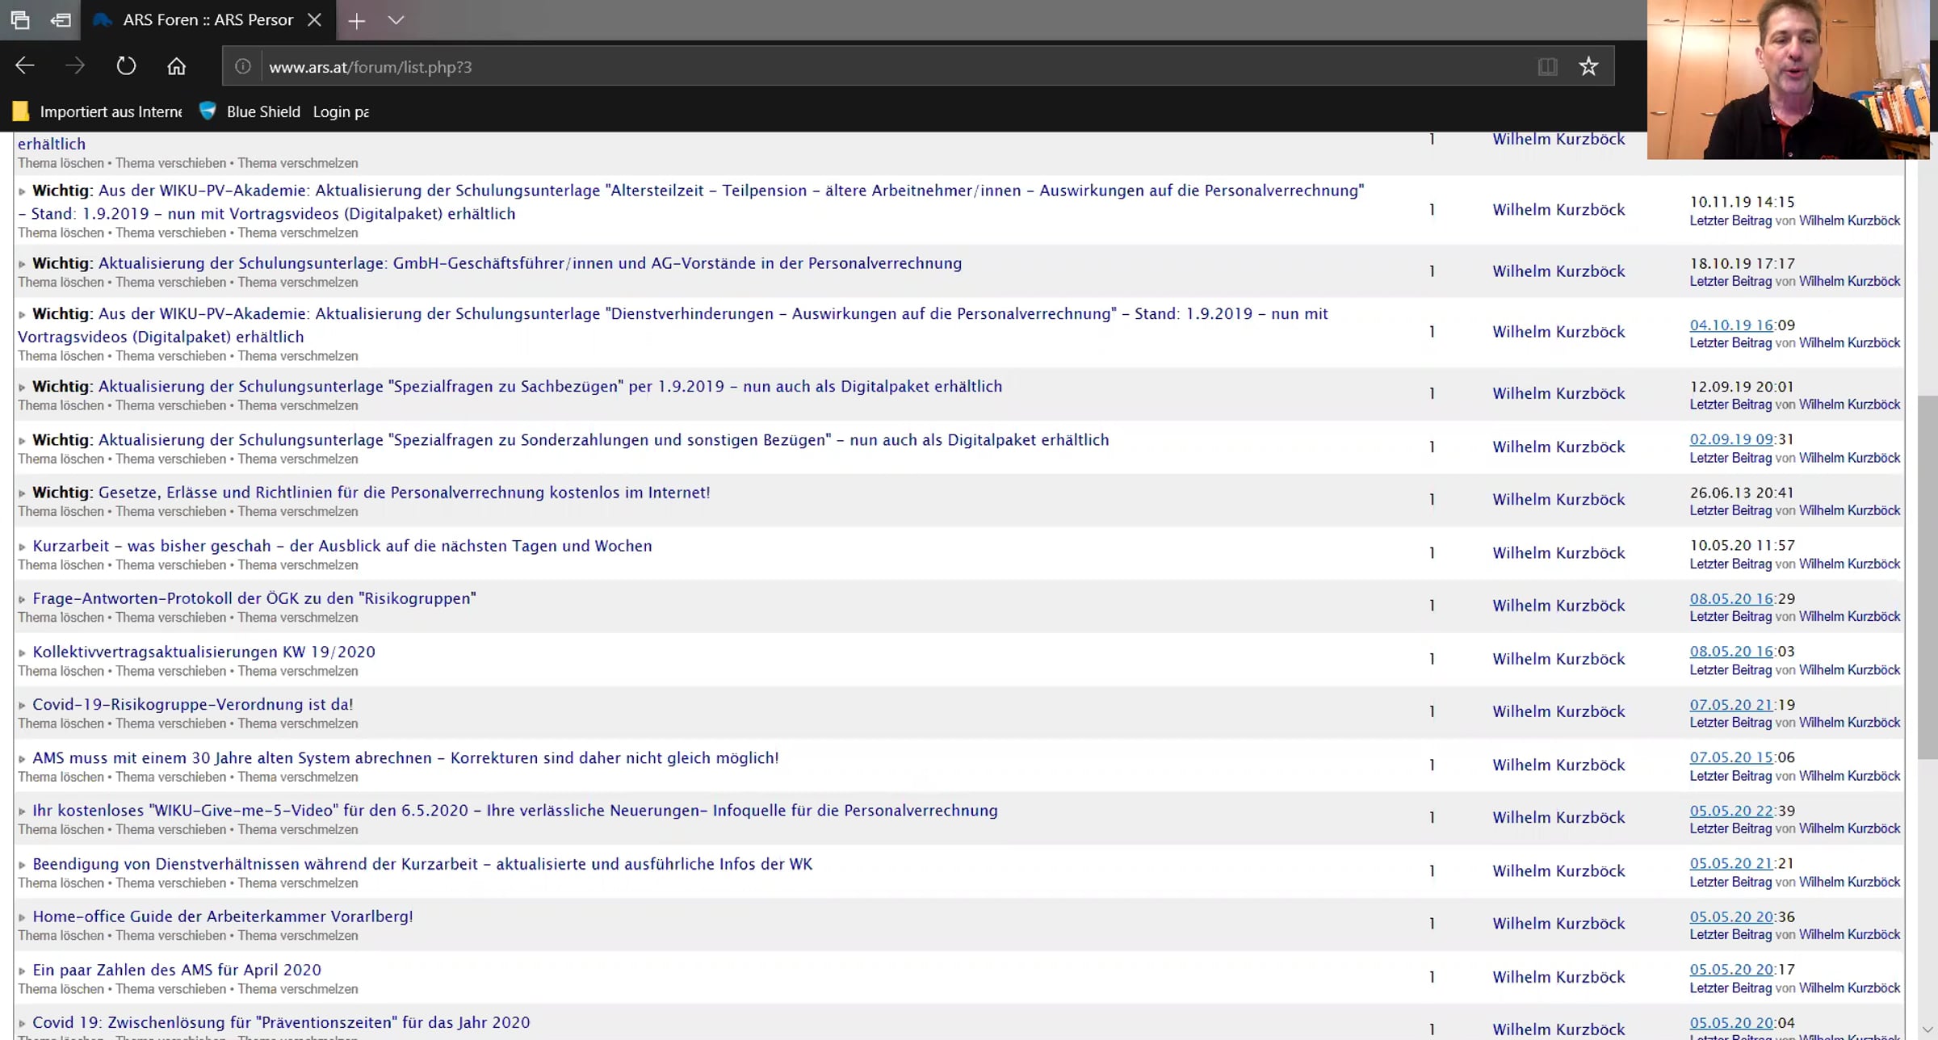Screen dimensions: 1938x1040
Task: Show site information icon beside URL
Action: (x=242, y=66)
